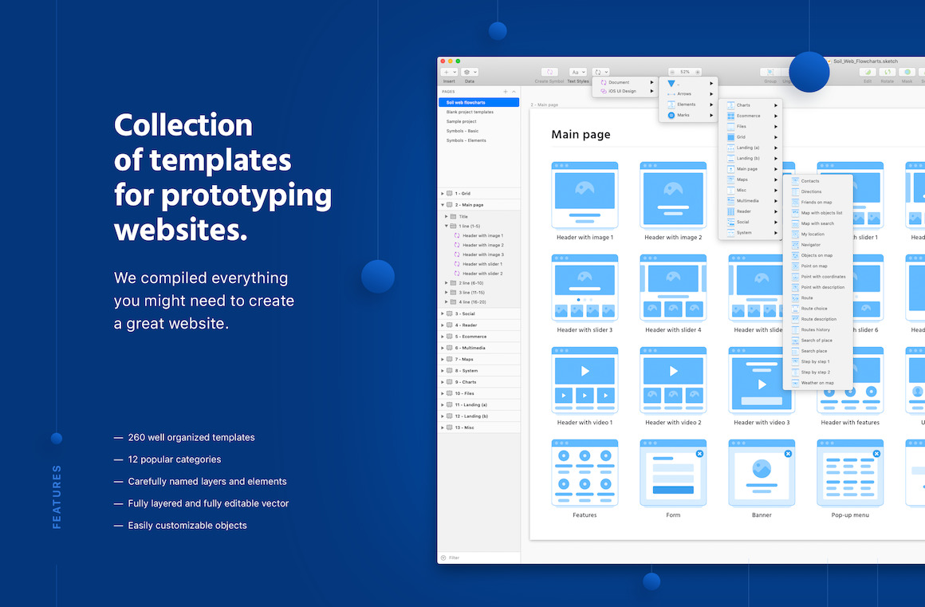This screenshot has width=925, height=607.
Task: Choose Ecommerce from the symbols submenu
Action: pos(748,116)
